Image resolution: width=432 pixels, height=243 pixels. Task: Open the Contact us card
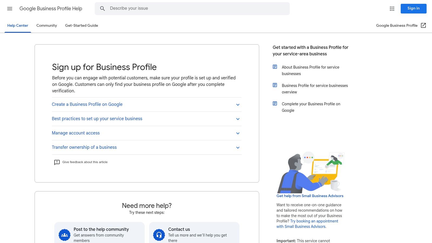pyautogui.click(x=194, y=232)
